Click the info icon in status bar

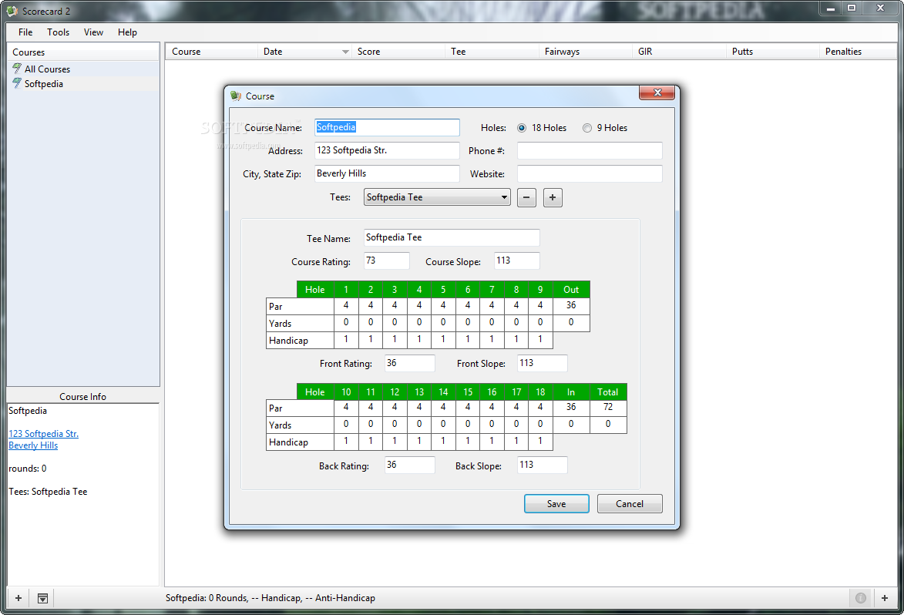pyautogui.click(x=861, y=598)
